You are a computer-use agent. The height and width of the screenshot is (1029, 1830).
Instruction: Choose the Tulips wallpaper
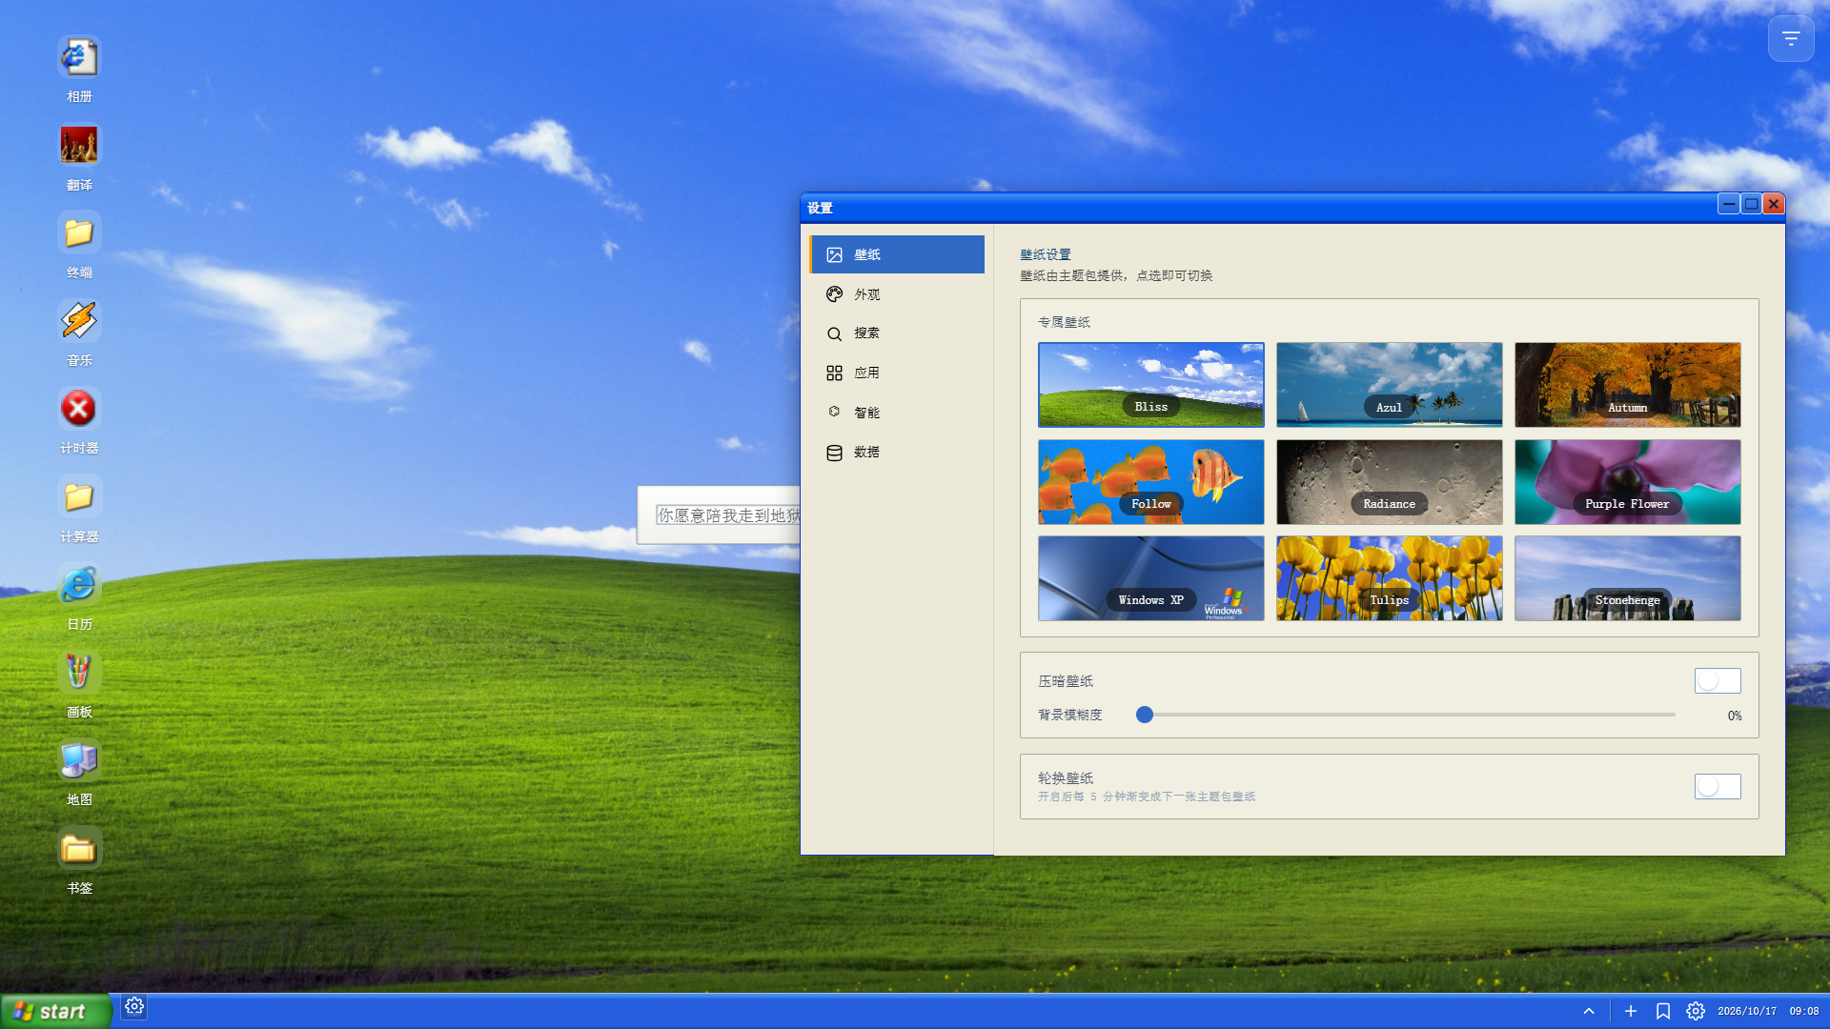(1390, 578)
